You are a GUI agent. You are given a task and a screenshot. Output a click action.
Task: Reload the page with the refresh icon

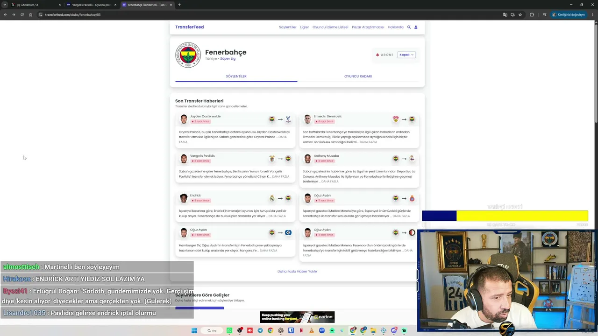coord(22,14)
